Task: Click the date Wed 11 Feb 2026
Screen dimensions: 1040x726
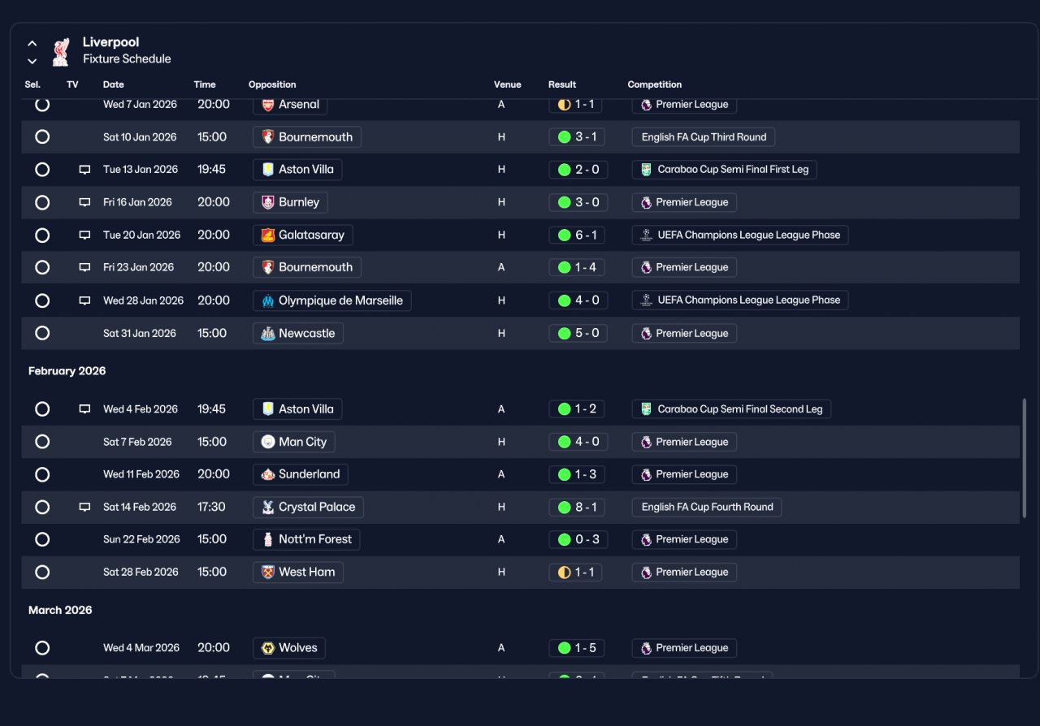Action: pyautogui.click(x=141, y=474)
